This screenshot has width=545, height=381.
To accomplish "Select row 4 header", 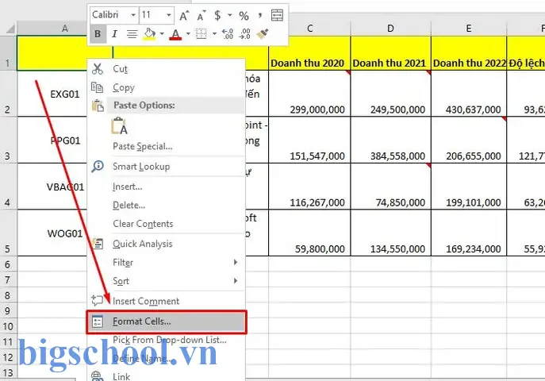I will click(x=8, y=187).
